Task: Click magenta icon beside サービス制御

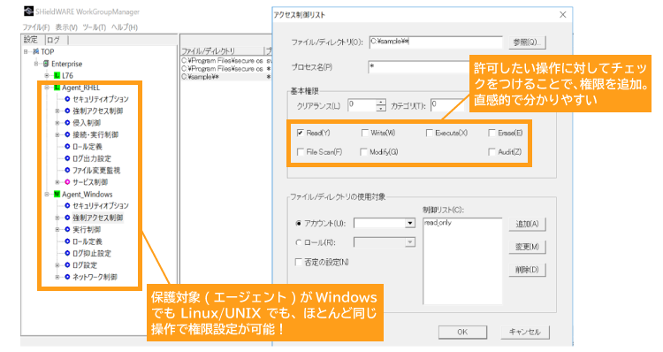Action: pyautogui.click(x=67, y=182)
